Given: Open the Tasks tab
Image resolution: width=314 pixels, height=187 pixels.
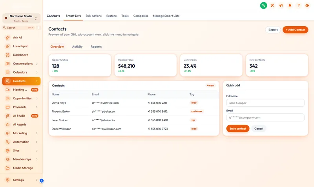Looking at the screenshot, I should click(125, 16).
